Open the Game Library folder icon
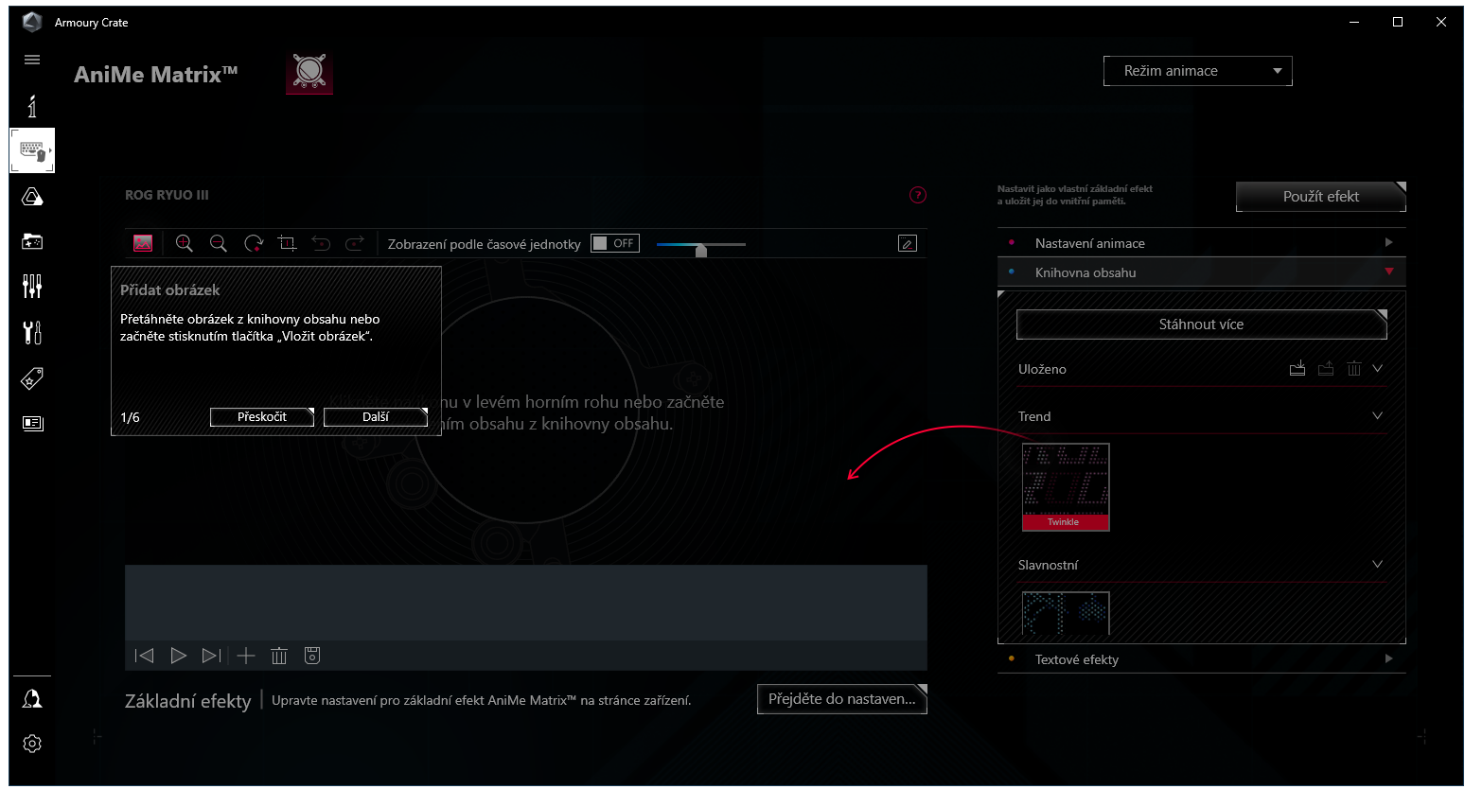Viewport: 1465px width, 789px height. [32, 241]
